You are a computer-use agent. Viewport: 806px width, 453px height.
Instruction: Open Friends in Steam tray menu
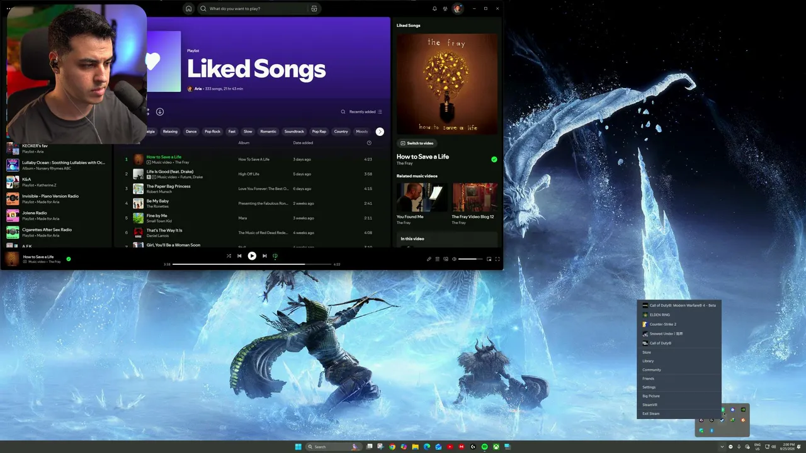(678, 379)
